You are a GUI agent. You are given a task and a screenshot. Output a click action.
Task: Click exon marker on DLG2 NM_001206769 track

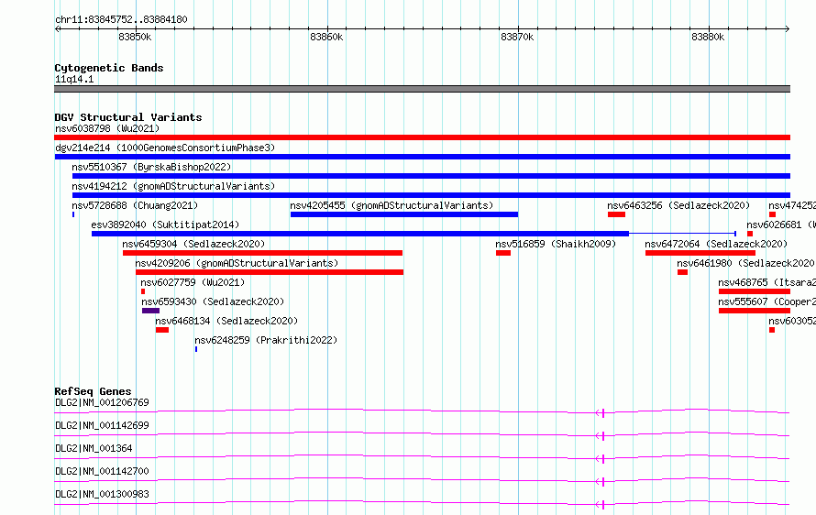pyautogui.click(x=602, y=413)
